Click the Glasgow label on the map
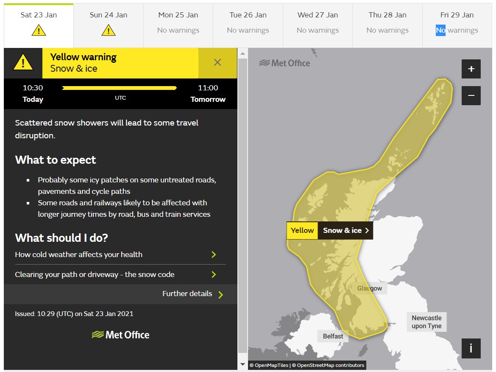The height and width of the screenshot is (372, 496). click(x=370, y=288)
